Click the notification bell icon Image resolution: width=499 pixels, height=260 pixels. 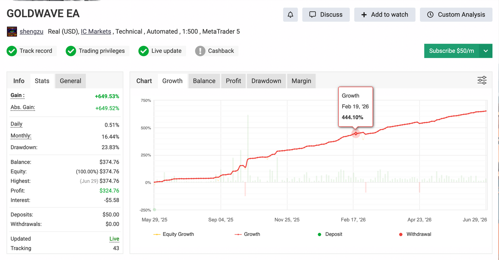[290, 15]
